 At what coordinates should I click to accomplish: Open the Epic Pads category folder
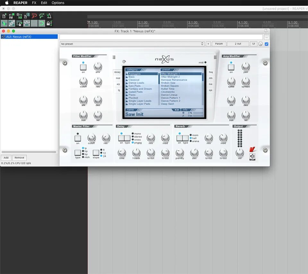[141, 86]
